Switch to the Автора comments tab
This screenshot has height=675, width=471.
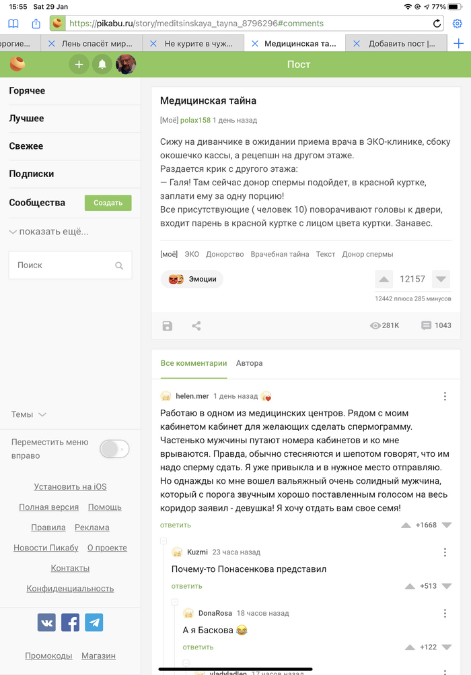(x=249, y=363)
